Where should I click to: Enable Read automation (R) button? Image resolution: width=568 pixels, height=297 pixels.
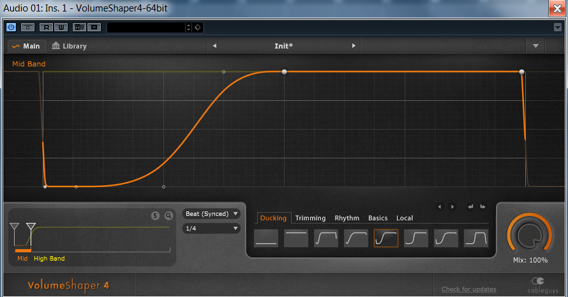46,27
